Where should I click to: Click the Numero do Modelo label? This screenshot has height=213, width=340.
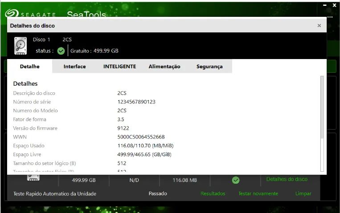click(35, 110)
